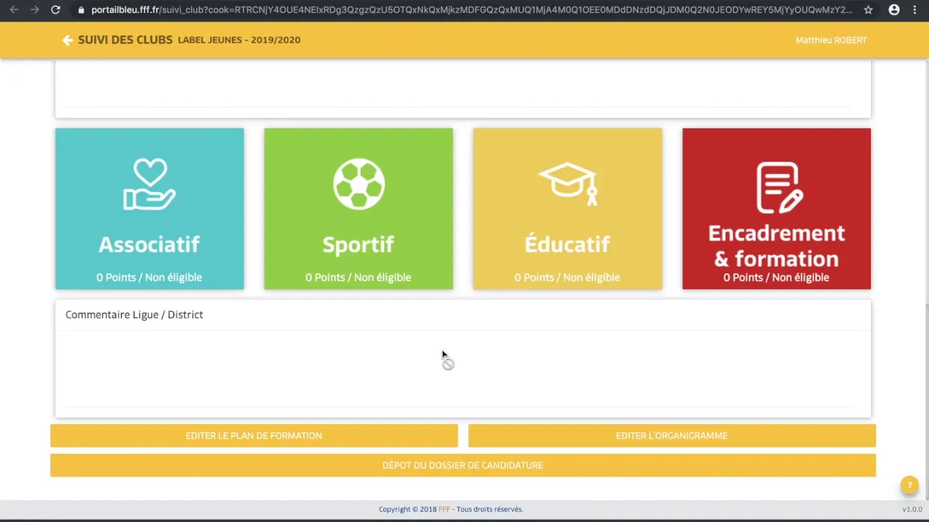This screenshot has width=929, height=522.
Task: Click the v1.0.0 version label
Action: tap(912, 509)
